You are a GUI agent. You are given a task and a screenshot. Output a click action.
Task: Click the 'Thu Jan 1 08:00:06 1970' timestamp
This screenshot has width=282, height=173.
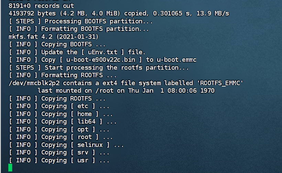click(x=171, y=91)
